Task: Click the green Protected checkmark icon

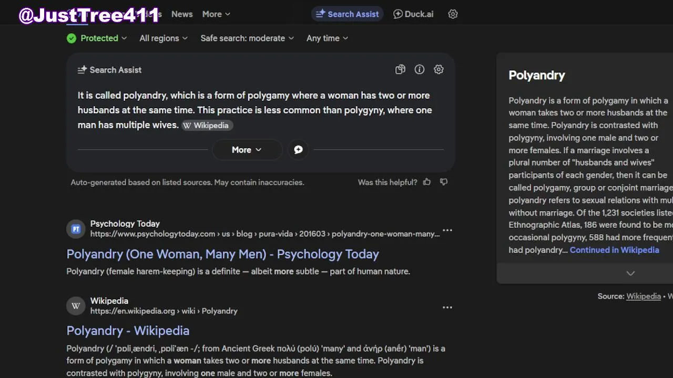Action: (72, 38)
